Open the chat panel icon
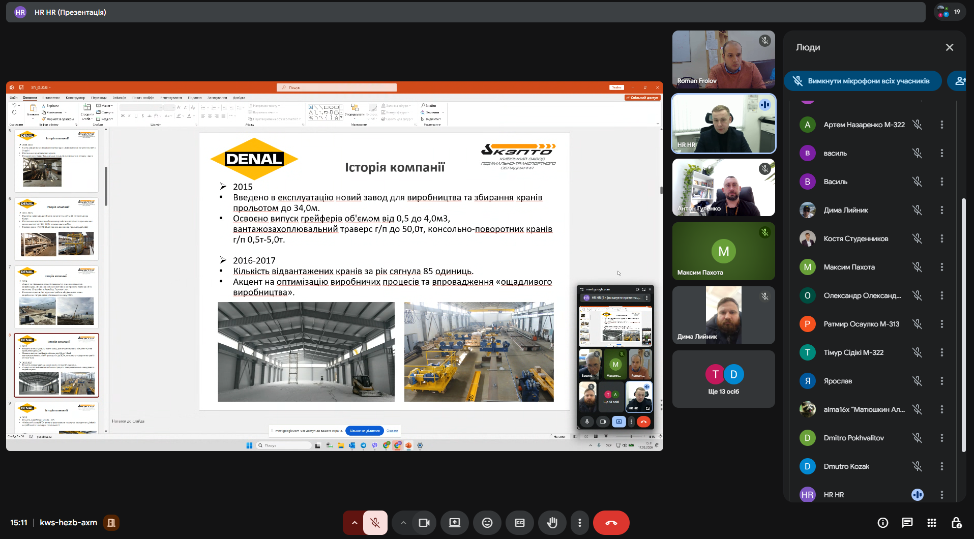This screenshot has height=539, width=974. (907, 523)
